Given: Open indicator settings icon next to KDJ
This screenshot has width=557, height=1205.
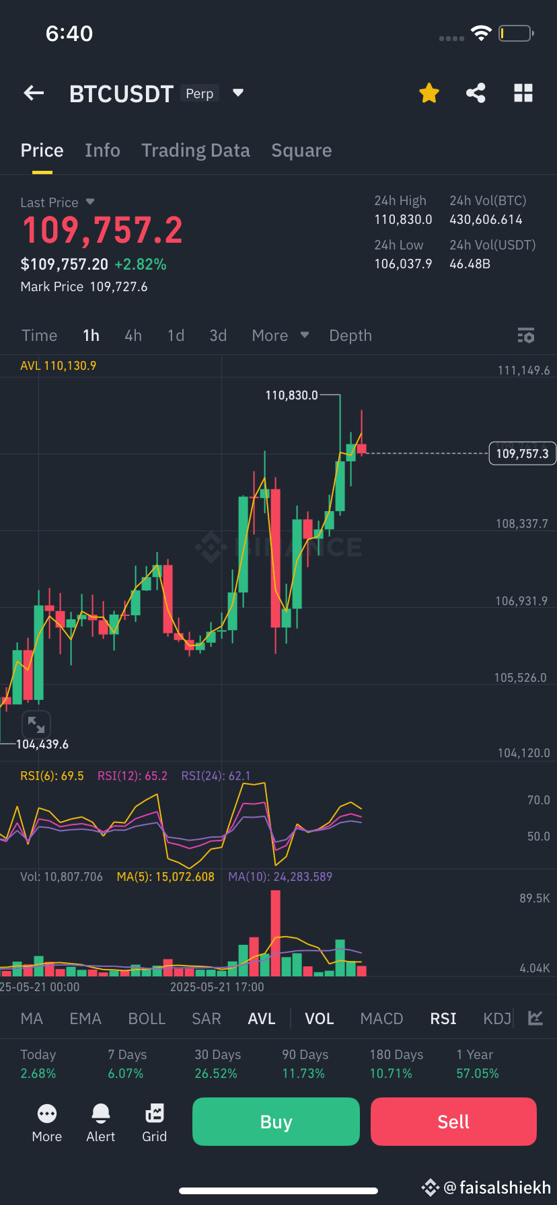Looking at the screenshot, I should pos(535,1018).
